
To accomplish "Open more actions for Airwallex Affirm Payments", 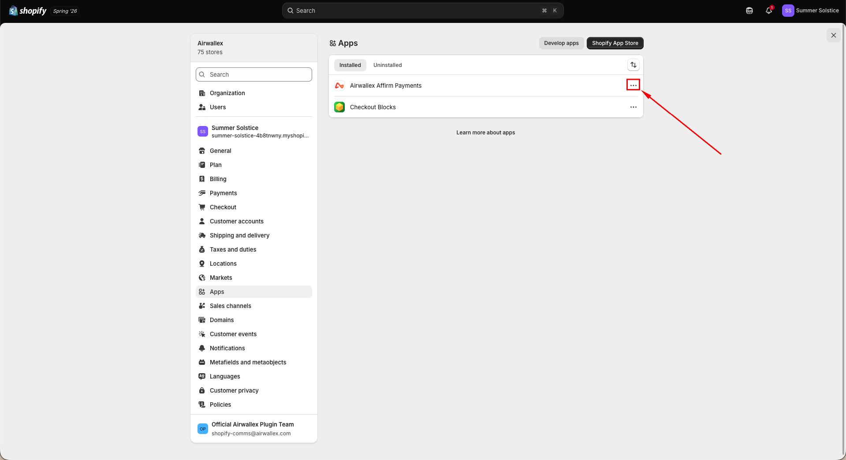I will pos(634,85).
